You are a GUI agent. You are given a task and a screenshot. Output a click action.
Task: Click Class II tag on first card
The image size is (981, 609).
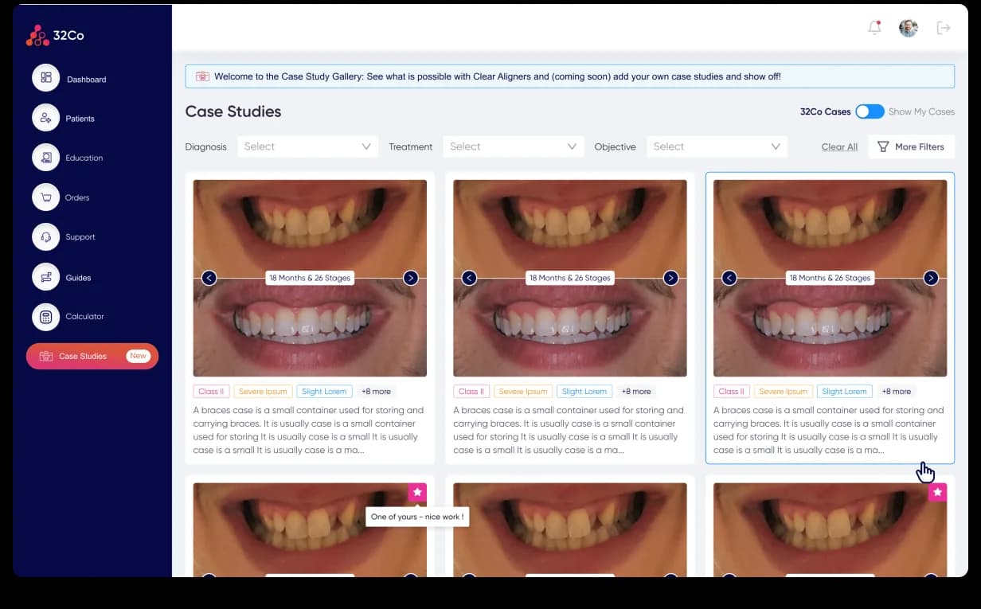211,392
